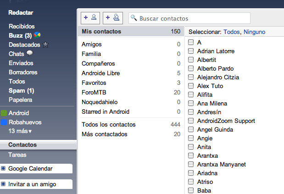Click the chat bubble icon beside Chats
Screen dimensions: 284x194
[30, 54]
